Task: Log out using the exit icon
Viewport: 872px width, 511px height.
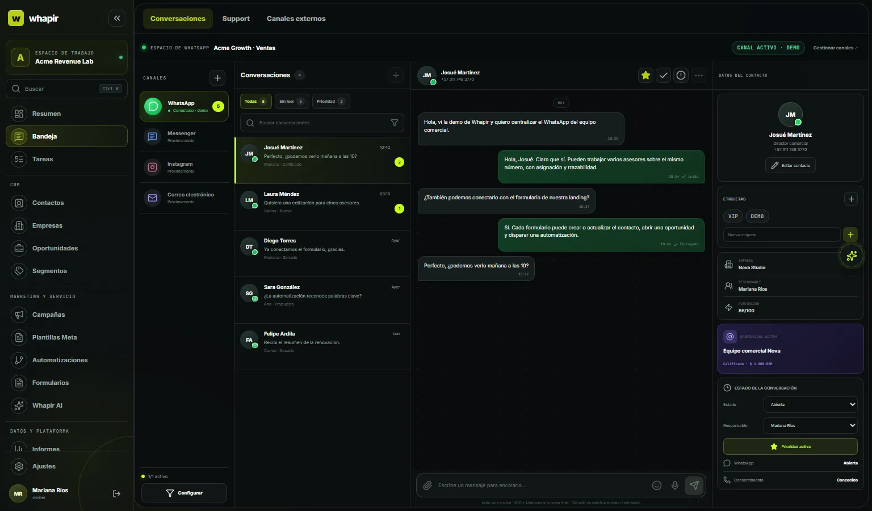Action: pos(116,493)
